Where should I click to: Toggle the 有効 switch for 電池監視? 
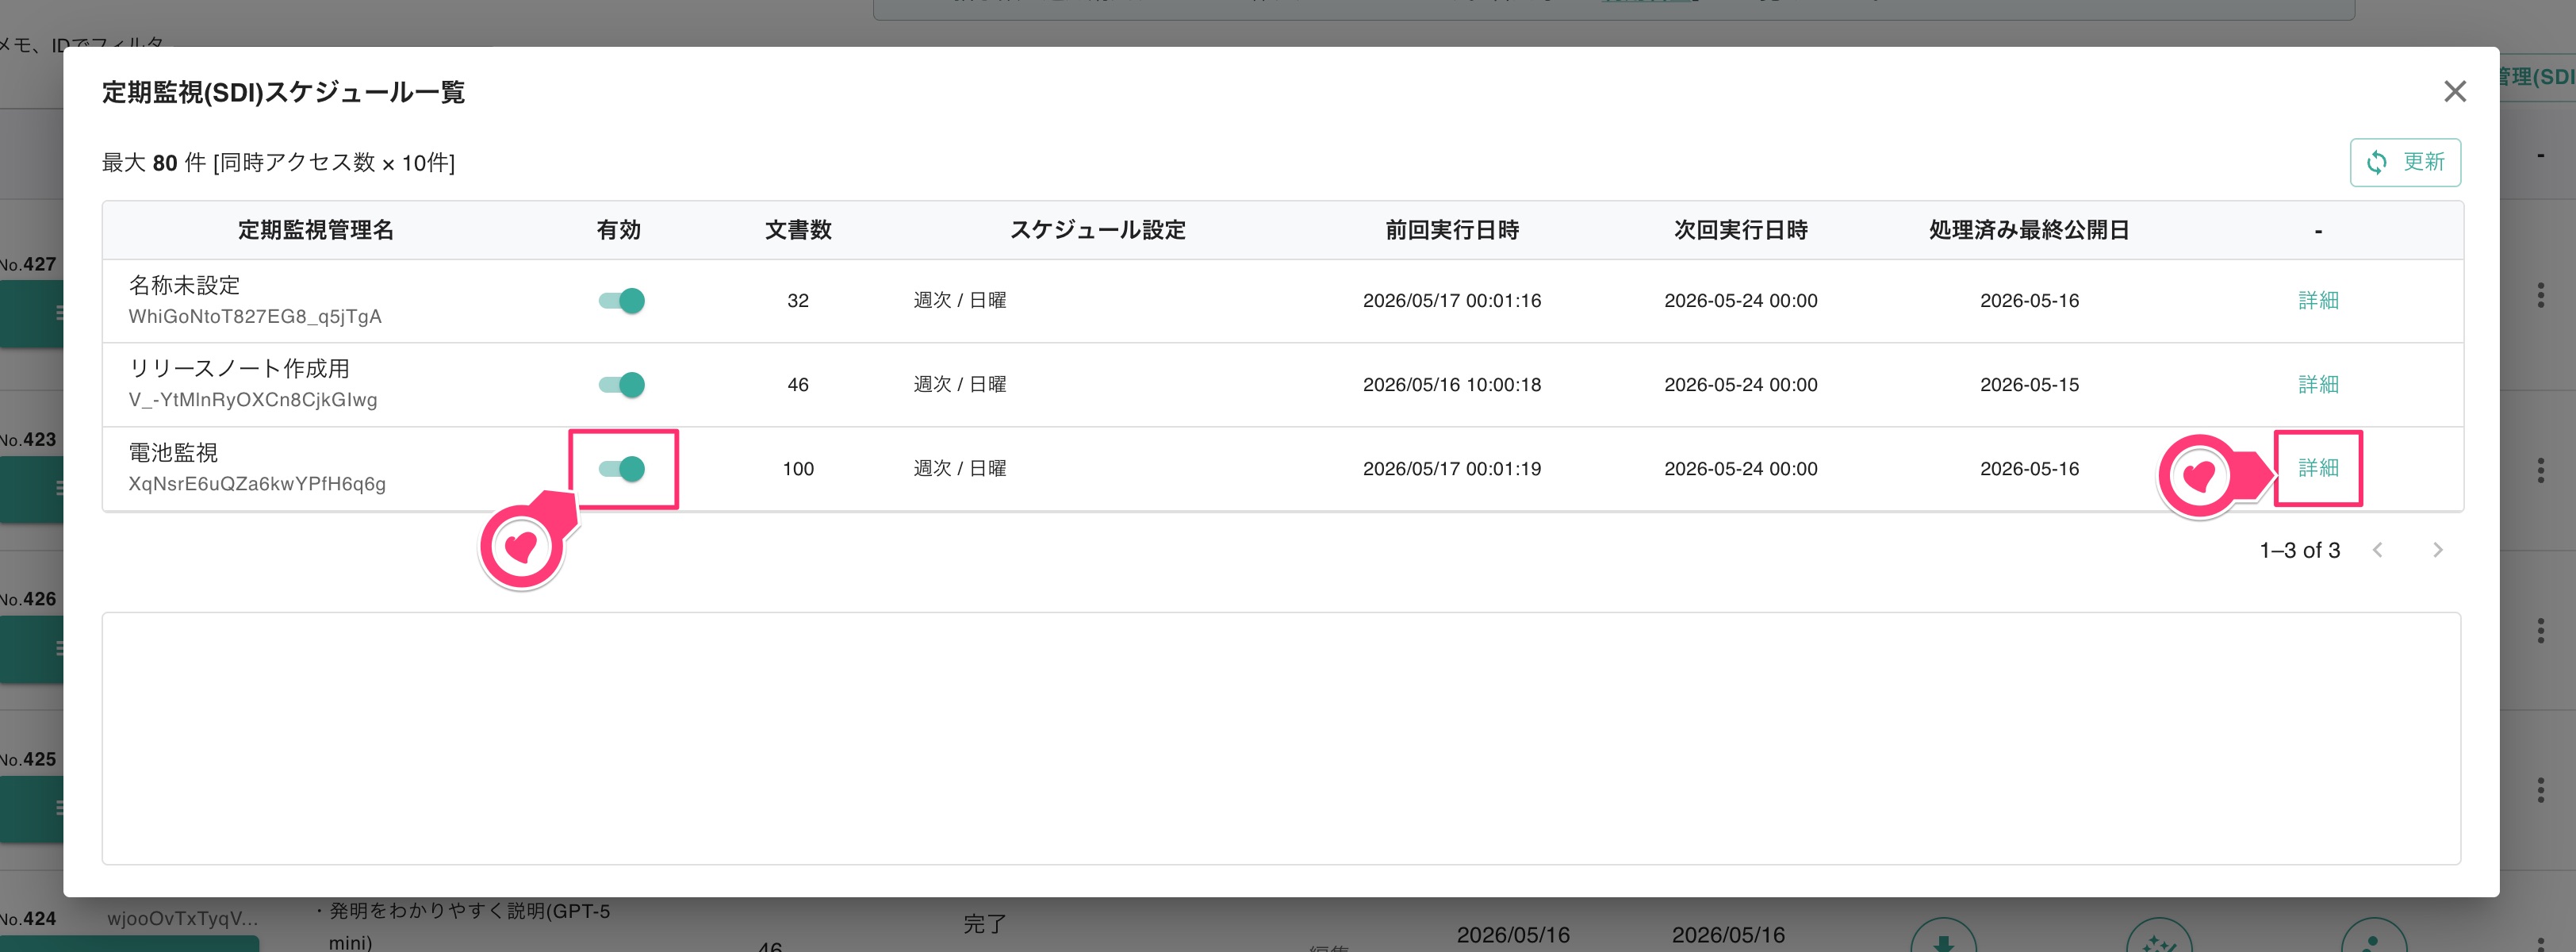(x=622, y=469)
